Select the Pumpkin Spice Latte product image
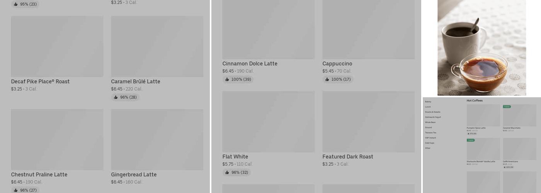Screen dimensions: 541x193 [483, 115]
